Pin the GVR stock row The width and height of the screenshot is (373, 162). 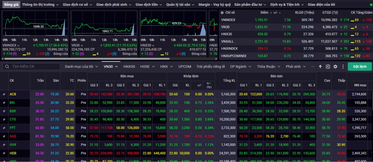click(4, 145)
